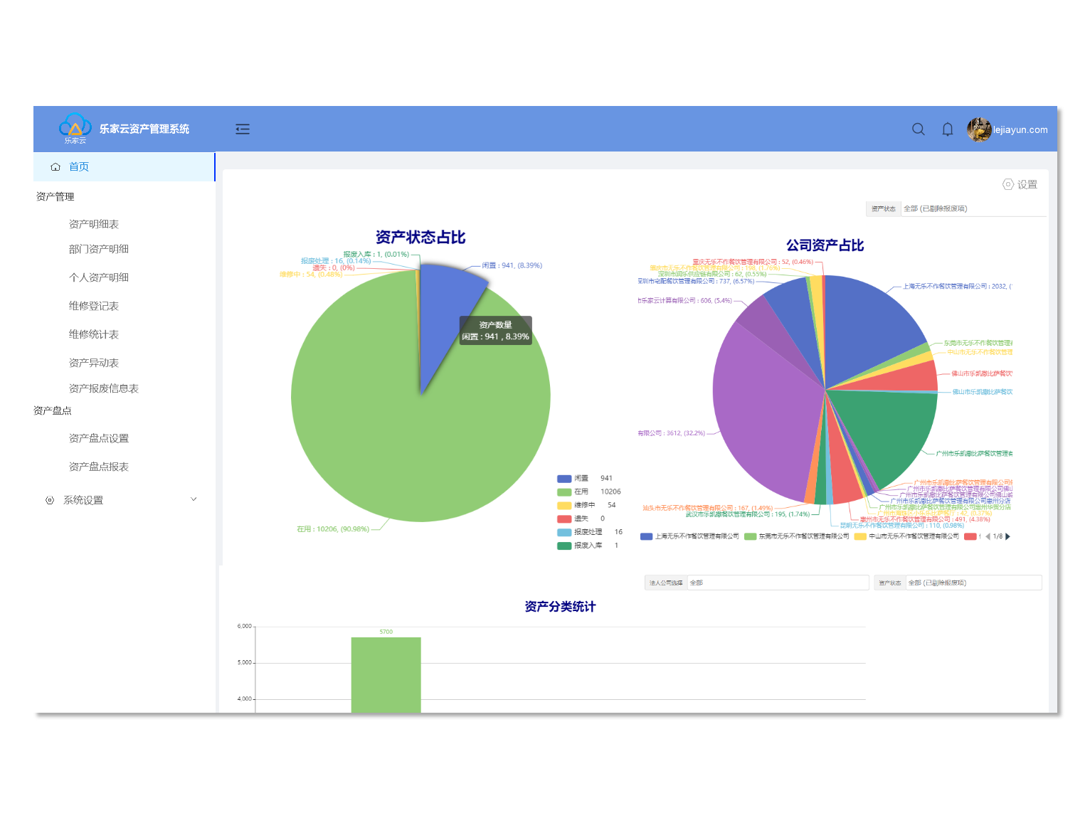The image size is (1090, 818).
Task: Open search using the magnifier icon
Action: (x=919, y=129)
